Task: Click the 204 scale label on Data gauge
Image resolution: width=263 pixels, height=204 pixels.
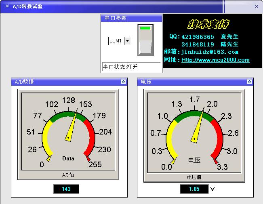Action: click(x=105, y=132)
